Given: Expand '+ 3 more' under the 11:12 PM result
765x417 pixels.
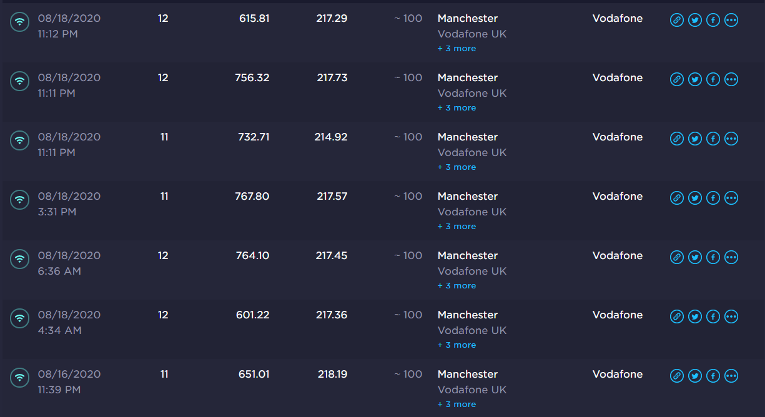Looking at the screenshot, I should coord(457,49).
